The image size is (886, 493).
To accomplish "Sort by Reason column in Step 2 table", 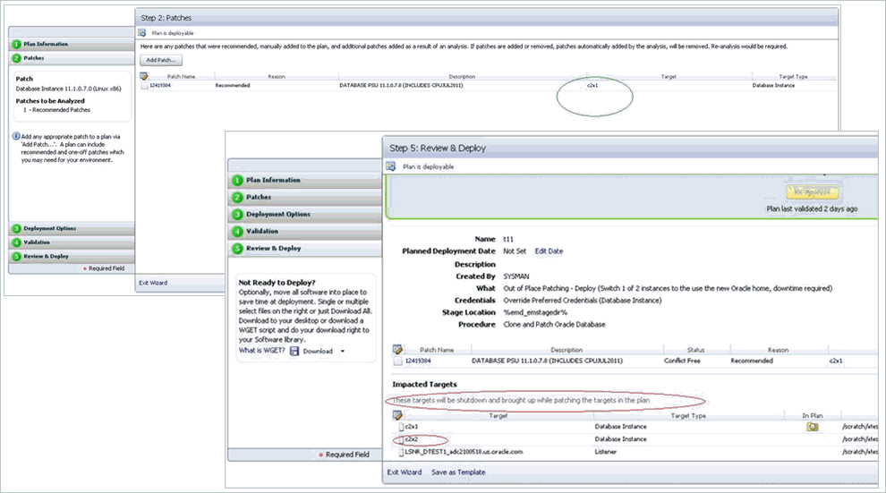I will tap(277, 77).
